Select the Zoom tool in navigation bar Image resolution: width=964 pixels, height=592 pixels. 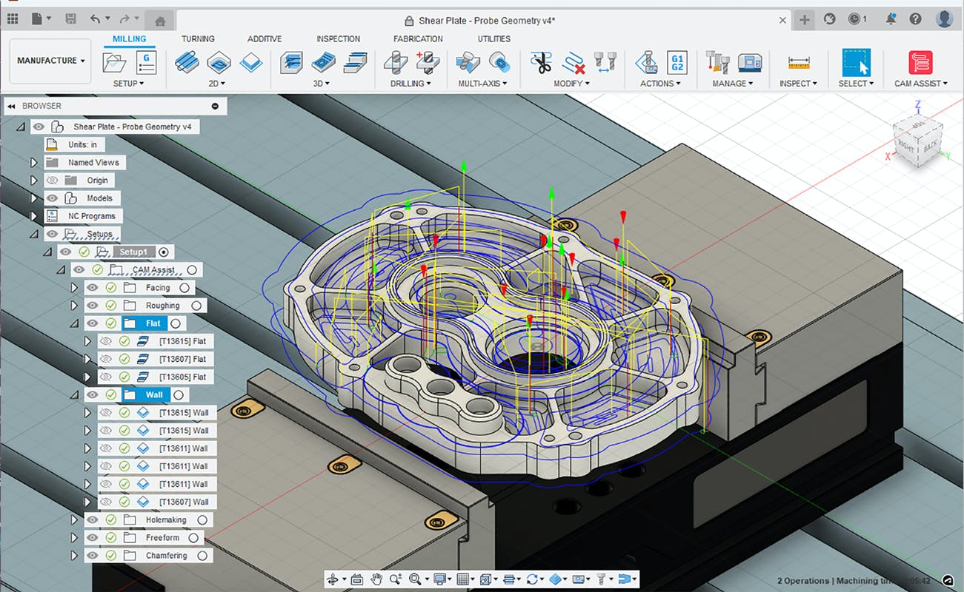[395, 579]
